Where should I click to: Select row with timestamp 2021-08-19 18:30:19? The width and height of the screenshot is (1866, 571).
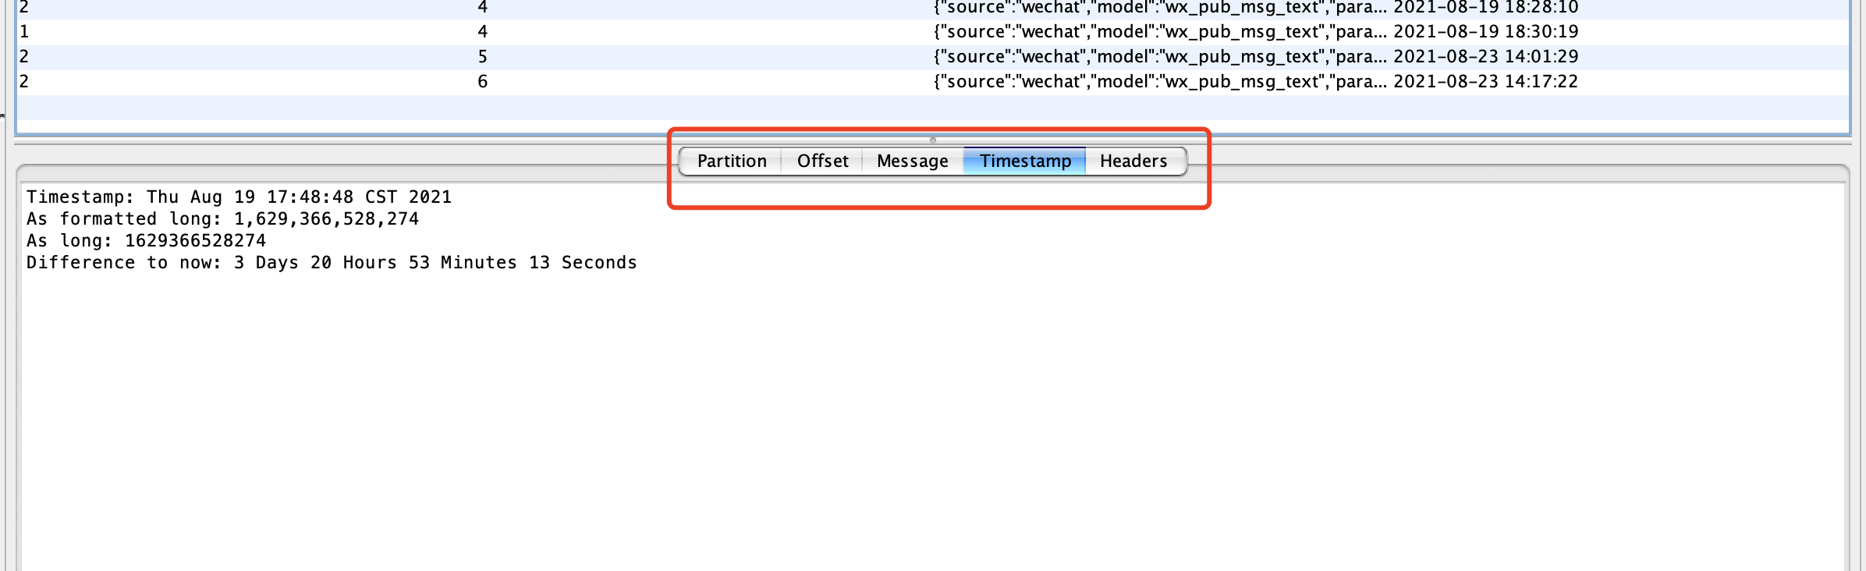click(x=933, y=32)
